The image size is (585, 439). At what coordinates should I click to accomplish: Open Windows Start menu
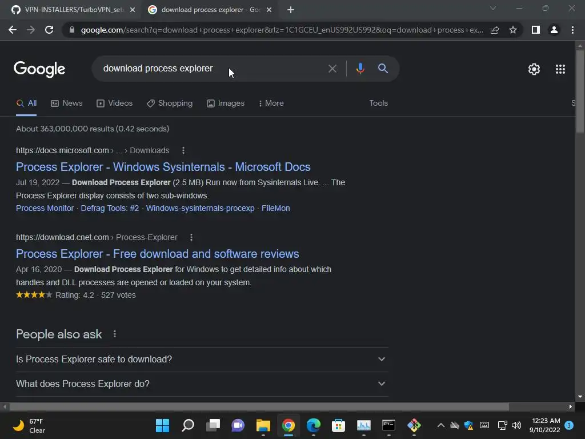click(162, 425)
